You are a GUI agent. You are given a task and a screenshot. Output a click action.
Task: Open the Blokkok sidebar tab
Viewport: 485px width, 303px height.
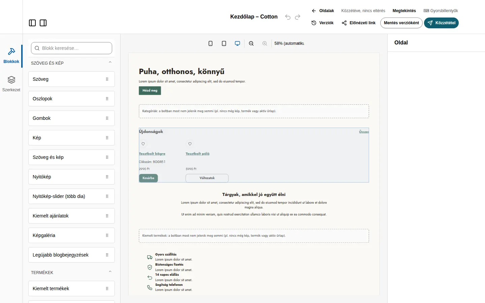point(11,56)
